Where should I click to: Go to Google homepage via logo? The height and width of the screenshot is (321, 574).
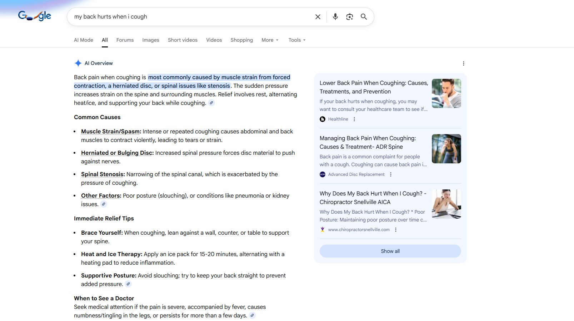click(35, 16)
